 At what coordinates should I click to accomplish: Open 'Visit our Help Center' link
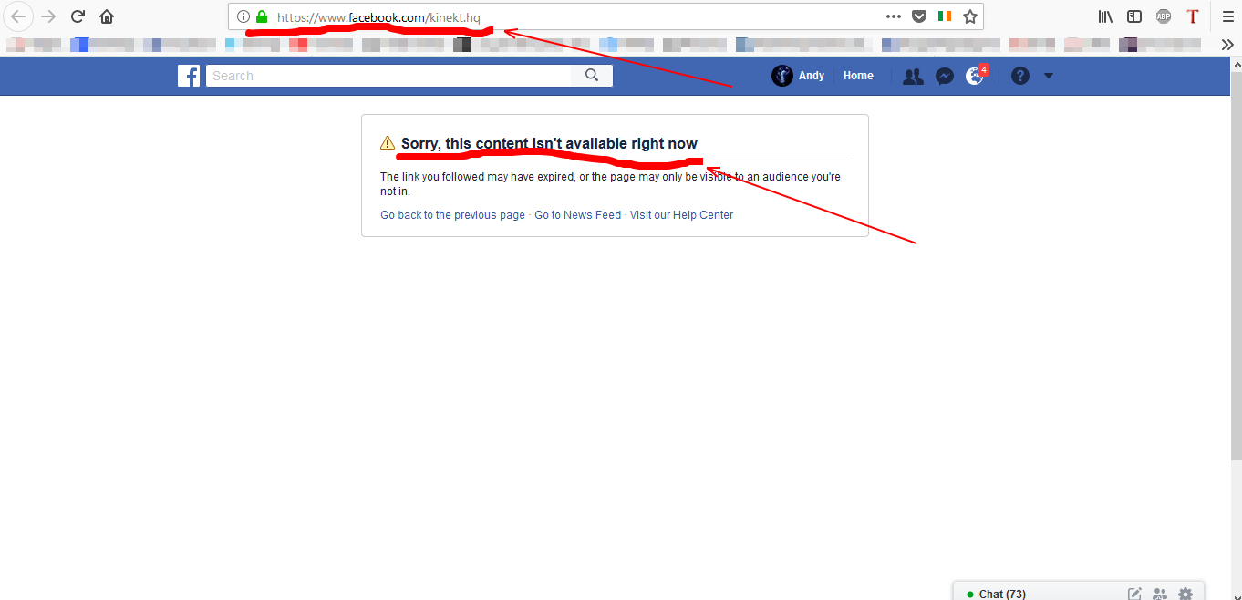681,215
